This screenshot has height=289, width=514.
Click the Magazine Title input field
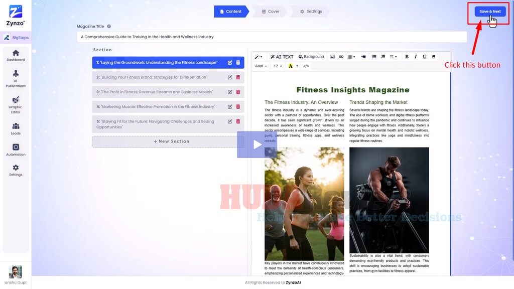point(272,37)
